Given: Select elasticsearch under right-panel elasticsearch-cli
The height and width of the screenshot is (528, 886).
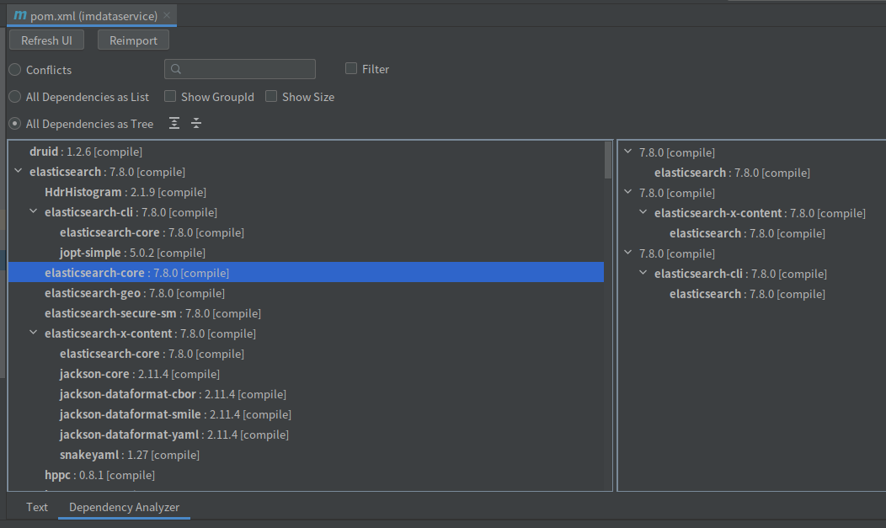Looking at the screenshot, I should (747, 294).
